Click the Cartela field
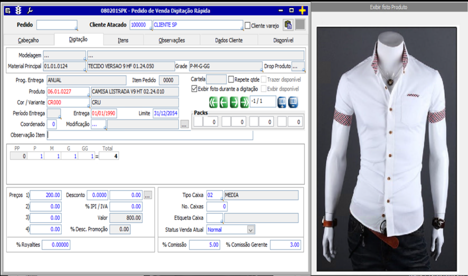This screenshot has width=468, height=276. 217,79
